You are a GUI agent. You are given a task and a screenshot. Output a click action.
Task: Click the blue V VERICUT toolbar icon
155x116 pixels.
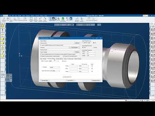pyautogui.click(x=71, y=18)
